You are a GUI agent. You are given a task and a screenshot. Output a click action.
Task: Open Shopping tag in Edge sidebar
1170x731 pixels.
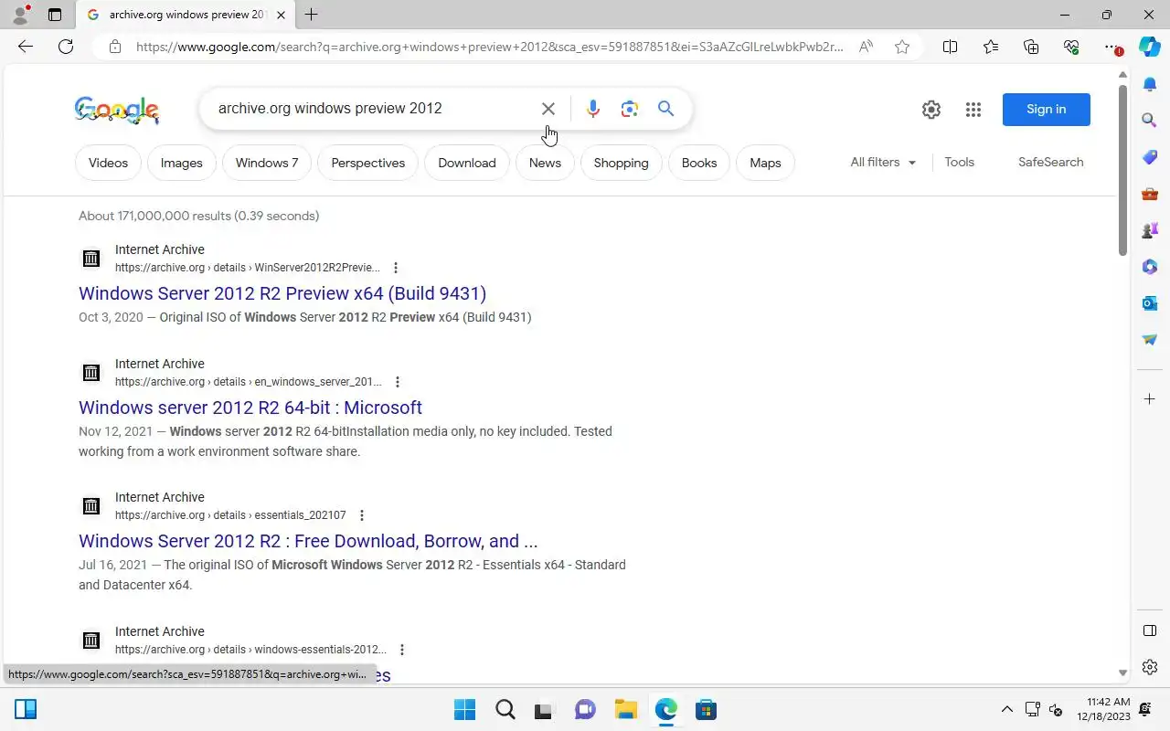tap(1150, 157)
